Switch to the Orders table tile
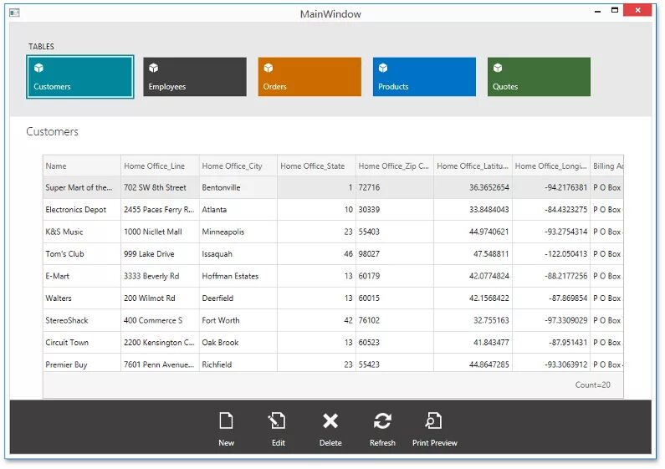This screenshot has width=665, height=469. click(309, 77)
